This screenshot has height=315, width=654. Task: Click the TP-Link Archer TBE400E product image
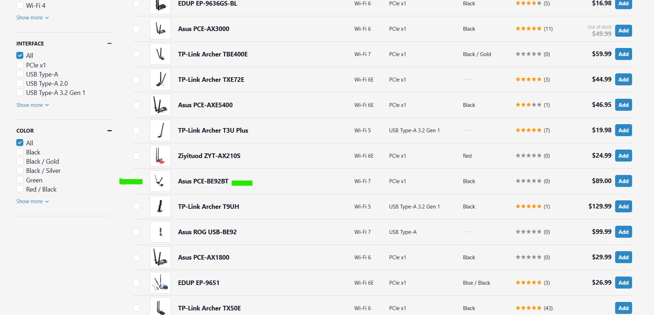pos(160,54)
